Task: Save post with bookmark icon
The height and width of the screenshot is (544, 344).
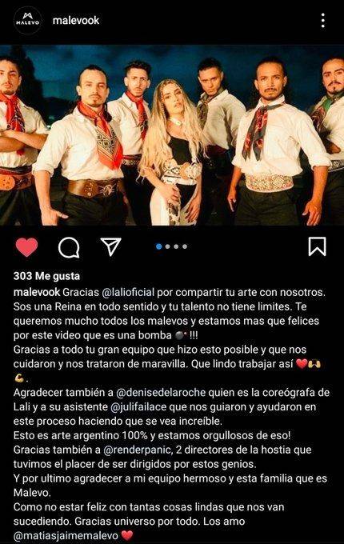Action: [317, 246]
